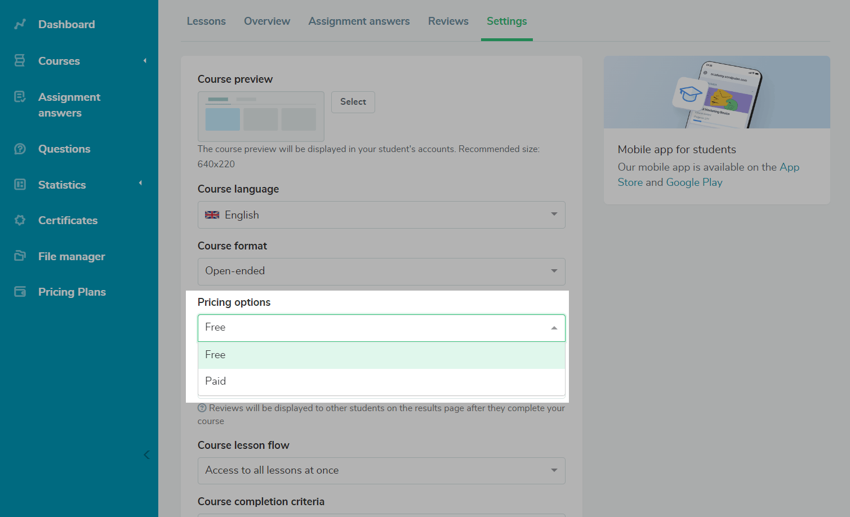Expand the Courses submenu arrow
This screenshot has height=517, width=850.
(x=145, y=61)
